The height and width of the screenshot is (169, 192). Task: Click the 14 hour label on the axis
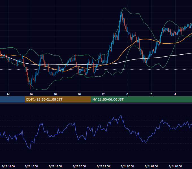tap(8, 94)
